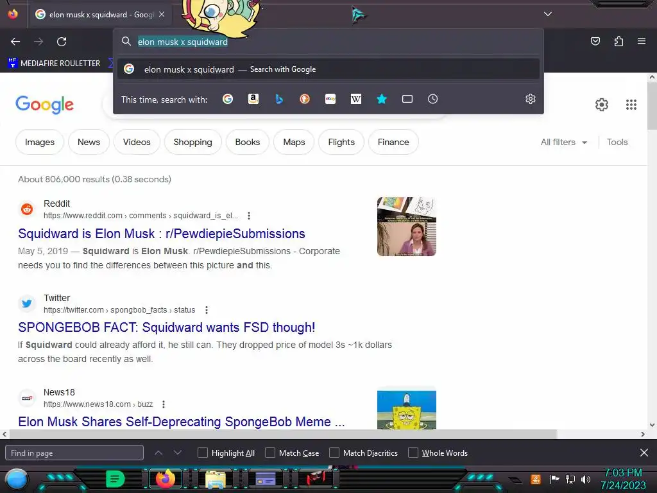Open the MEDIAFIRE ROULETTER bookmark
The height and width of the screenshot is (493, 657).
pos(55,64)
